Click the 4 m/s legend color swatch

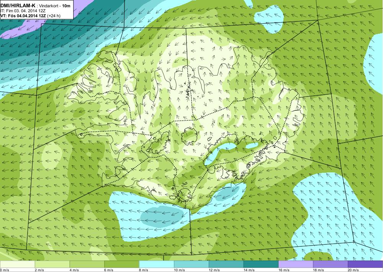pyautogui.click(x=87, y=264)
